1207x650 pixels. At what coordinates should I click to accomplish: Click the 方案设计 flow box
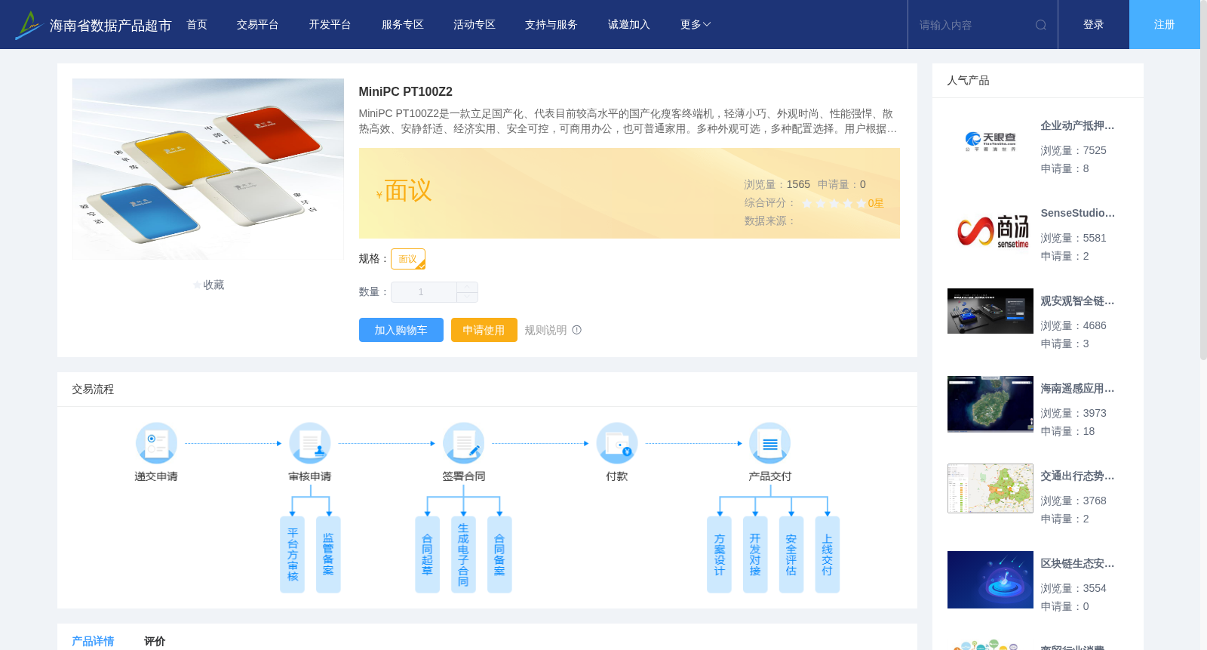(719, 555)
